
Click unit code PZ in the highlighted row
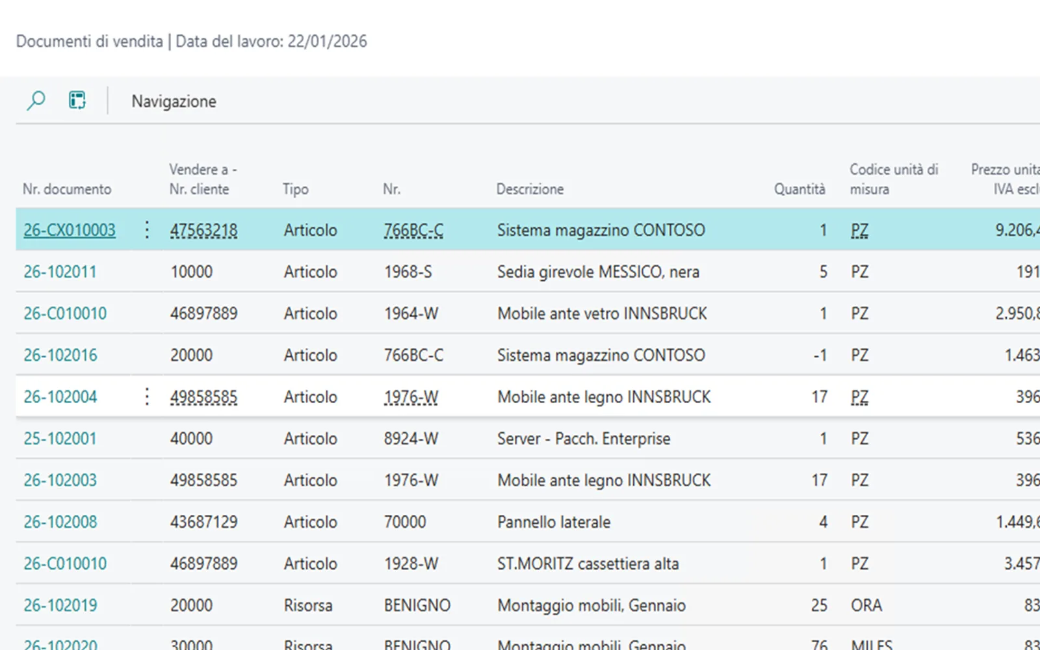point(859,230)
